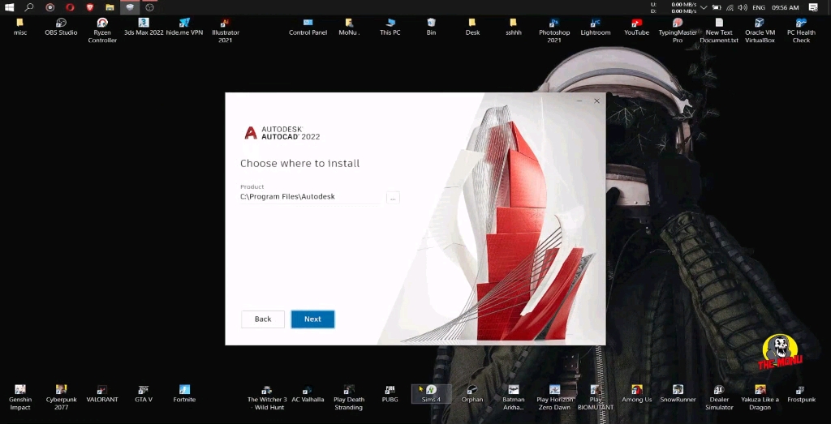Open the red circle recorder taskbar icon
This screenshot has width=831, height=424.
[50, 7]
